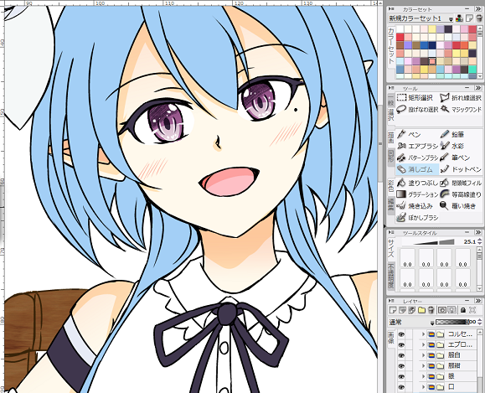Select the 折れ線選択 polyline selection tool
The height and width of the screenshot is (393, 485).
(461, 98)
